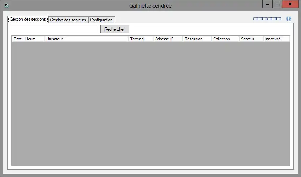Switch to Gestion des sessions tab
This screenshot has width=301, height=177.
pos(28,19)
